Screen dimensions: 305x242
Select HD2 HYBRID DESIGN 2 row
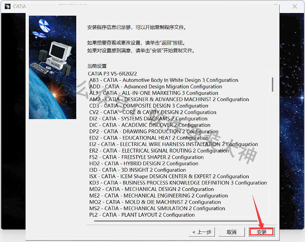(144, 163)
